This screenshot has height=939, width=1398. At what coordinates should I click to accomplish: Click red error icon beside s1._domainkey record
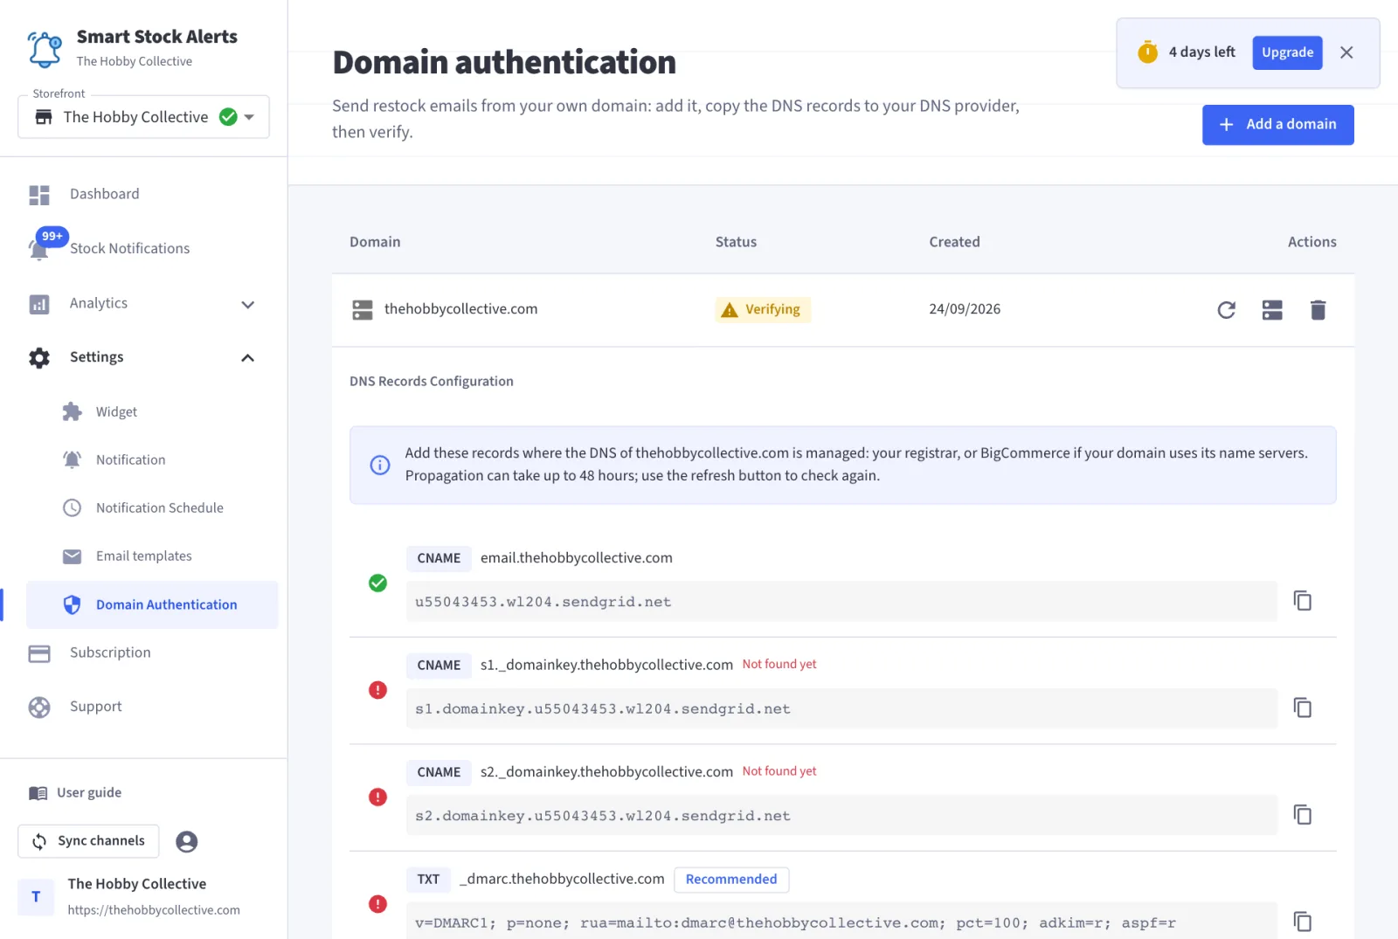377,690
